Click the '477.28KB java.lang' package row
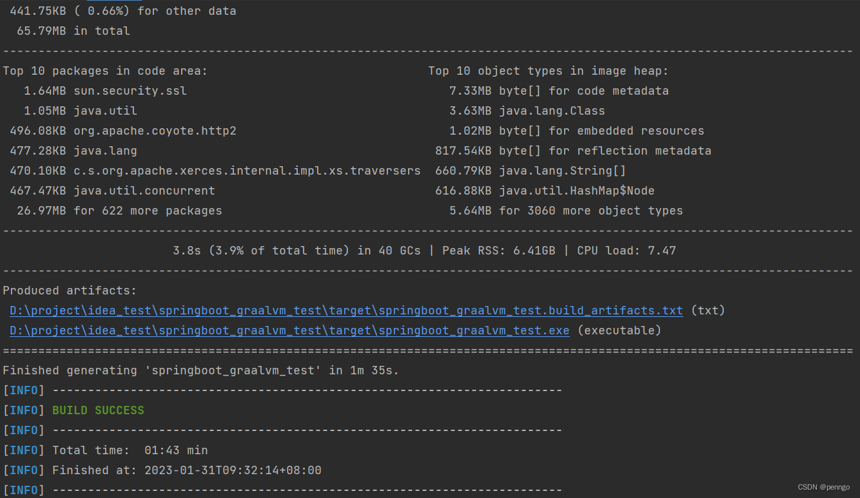The image size is (860, 498). [73, 151]
